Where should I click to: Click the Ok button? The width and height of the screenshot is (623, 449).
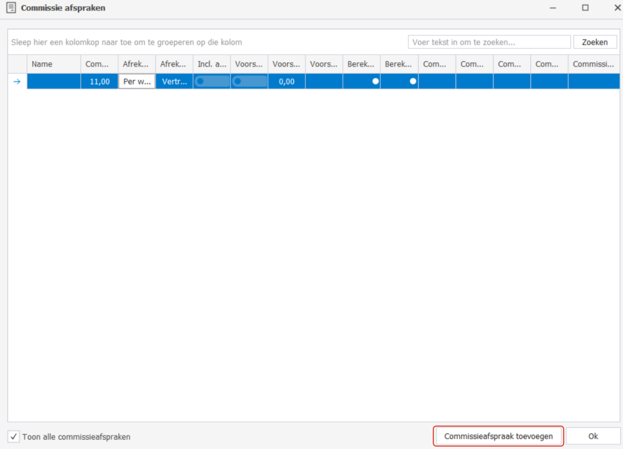tap(593, 436)
